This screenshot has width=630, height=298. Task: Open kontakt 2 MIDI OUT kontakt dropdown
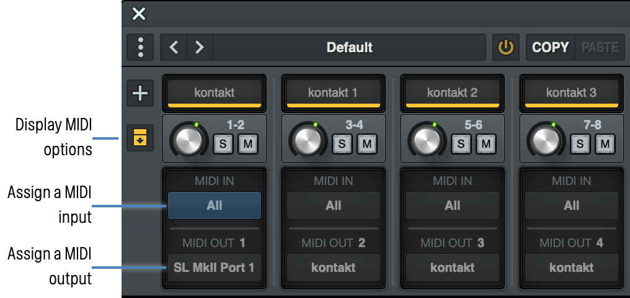click(x=452, y=268)
